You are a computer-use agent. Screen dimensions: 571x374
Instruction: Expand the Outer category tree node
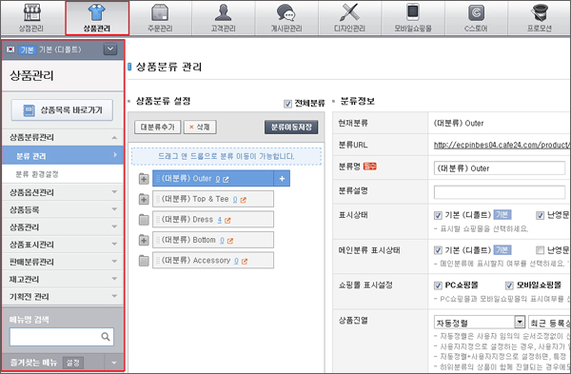pyautogui.click(x=144, y=179)
